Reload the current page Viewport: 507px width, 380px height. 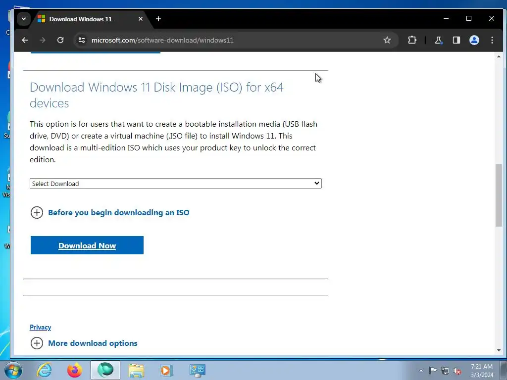(x=60, y=40)
